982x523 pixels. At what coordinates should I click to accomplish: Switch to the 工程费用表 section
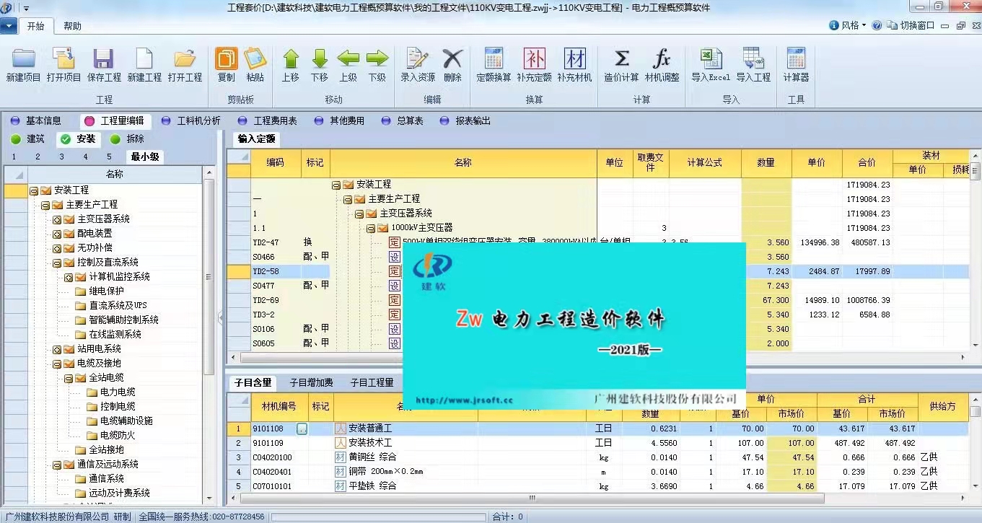point(268,121)
